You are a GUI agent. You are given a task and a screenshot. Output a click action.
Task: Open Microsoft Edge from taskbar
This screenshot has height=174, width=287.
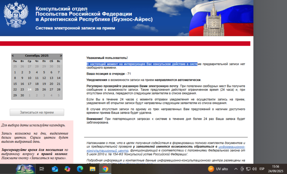80,169
